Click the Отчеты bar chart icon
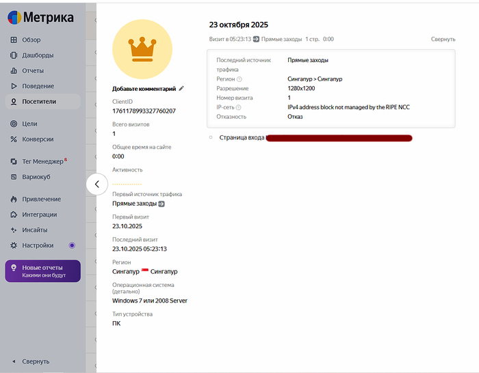479x373 pixels. click(x=14, y=70)
